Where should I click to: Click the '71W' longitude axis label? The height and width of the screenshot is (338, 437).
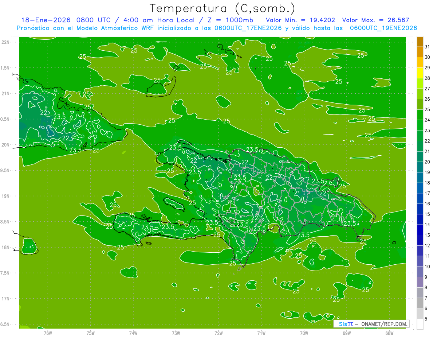(x=261, y=333)
